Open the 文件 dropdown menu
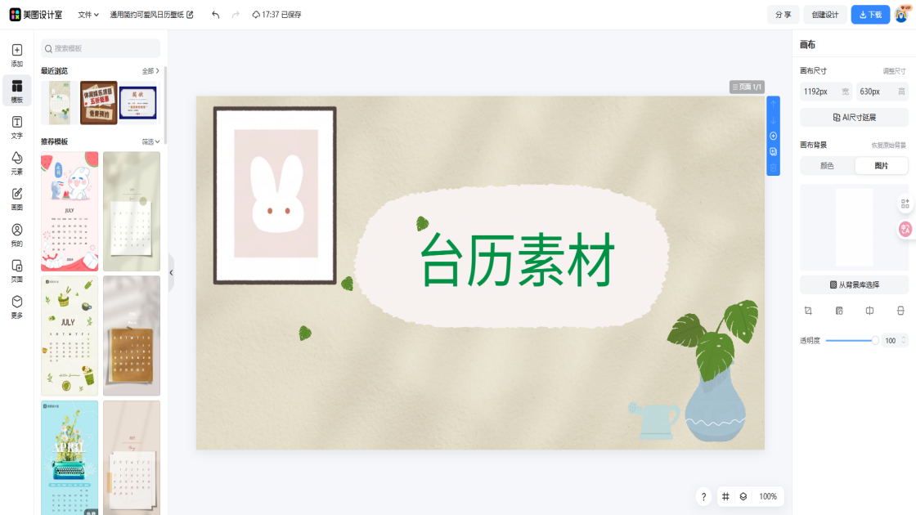This screenshot has width=916, height=515. [x=88, y=15]
